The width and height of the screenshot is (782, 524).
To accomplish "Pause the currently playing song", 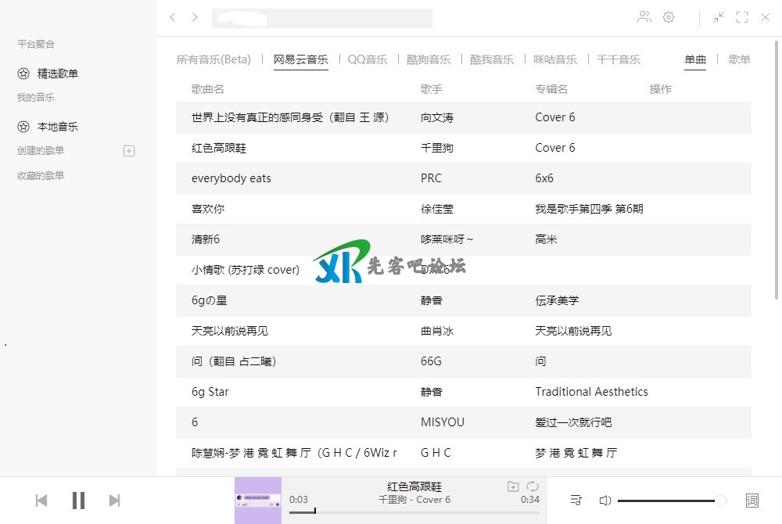I will pos(78,501).
